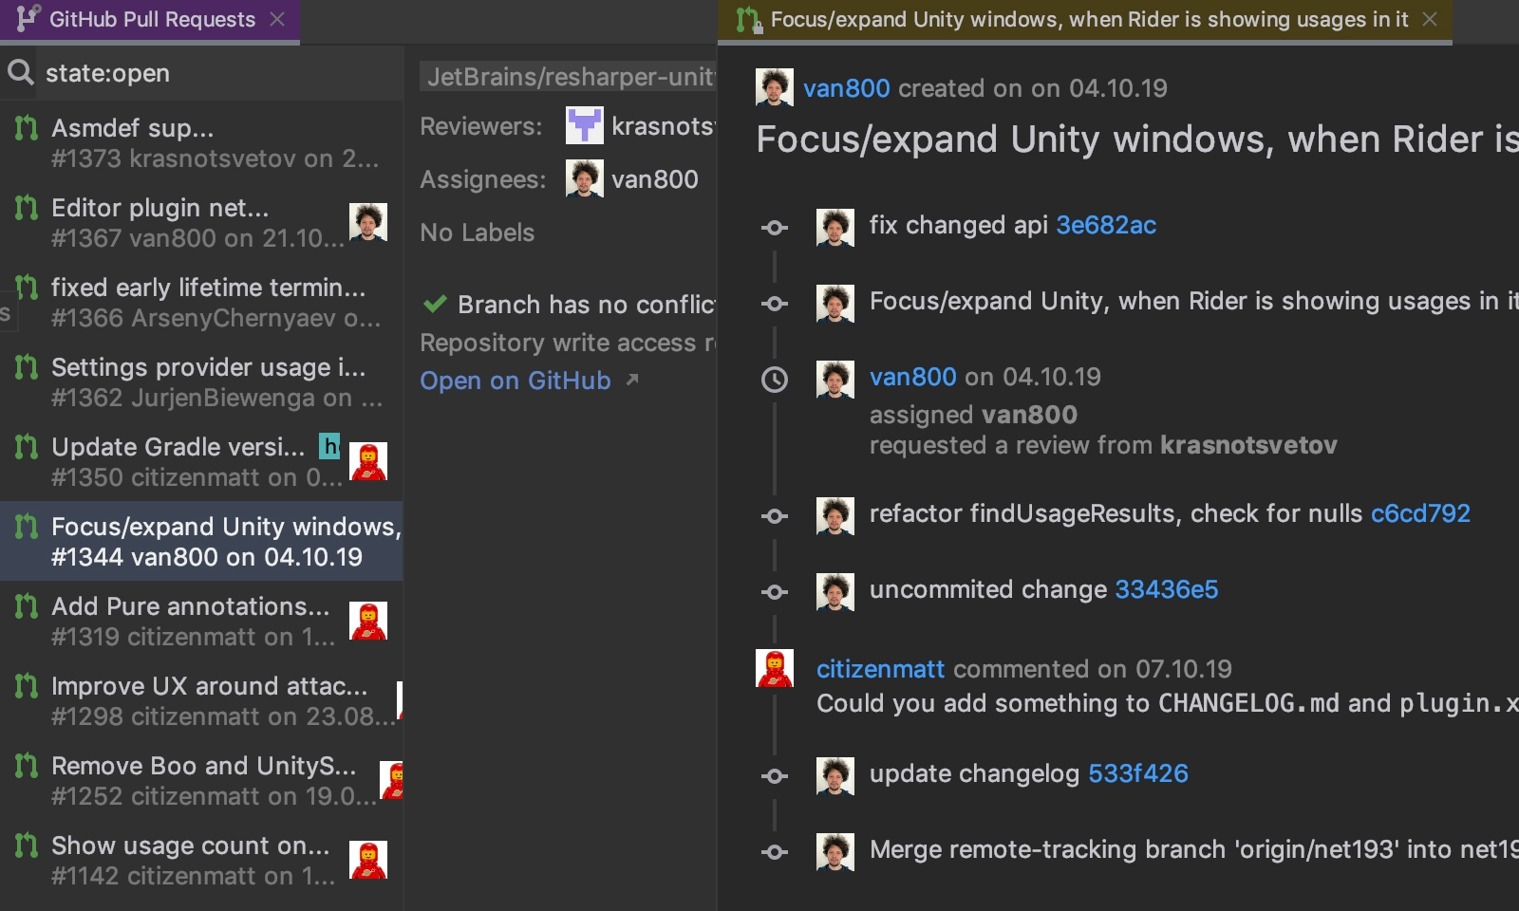Click the No Labels text
1519x911 pixels.
pyautogui.click(x=478, y=232)
